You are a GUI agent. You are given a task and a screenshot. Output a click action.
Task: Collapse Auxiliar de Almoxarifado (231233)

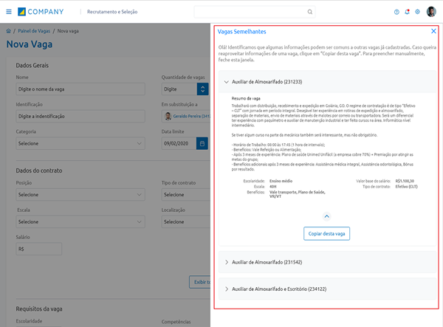click(x=226, y=82)
